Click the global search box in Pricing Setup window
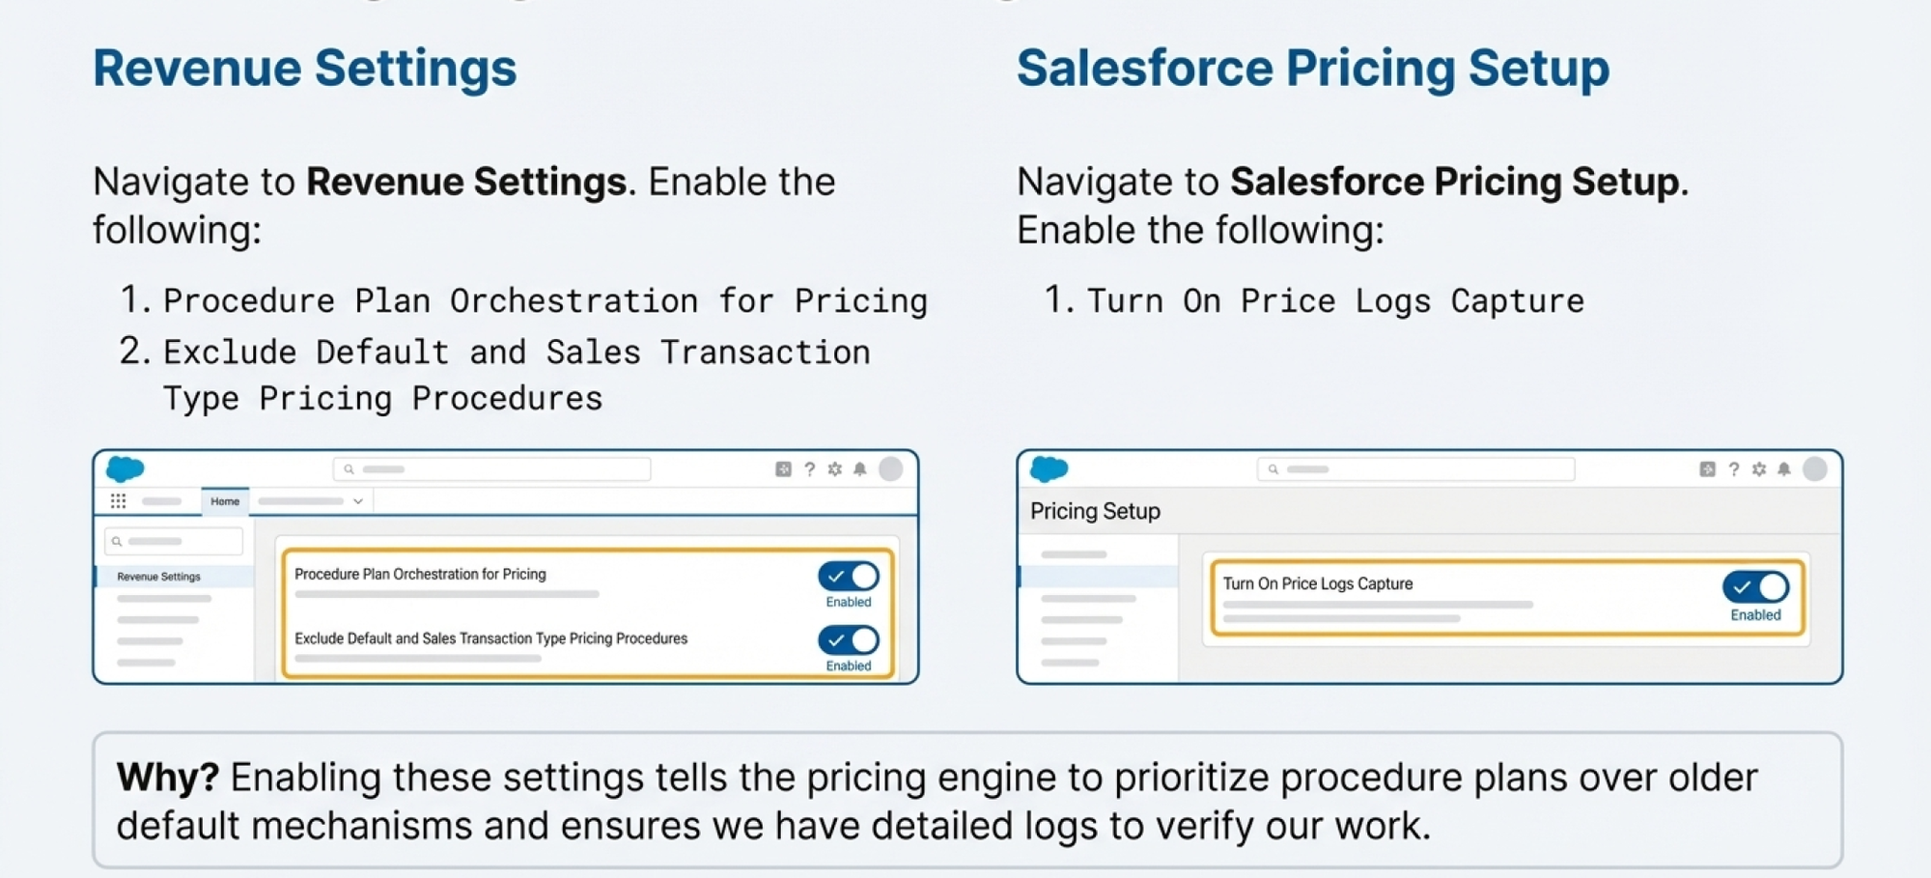This screenshot has width=1931, height=878. click(1415, 469)
